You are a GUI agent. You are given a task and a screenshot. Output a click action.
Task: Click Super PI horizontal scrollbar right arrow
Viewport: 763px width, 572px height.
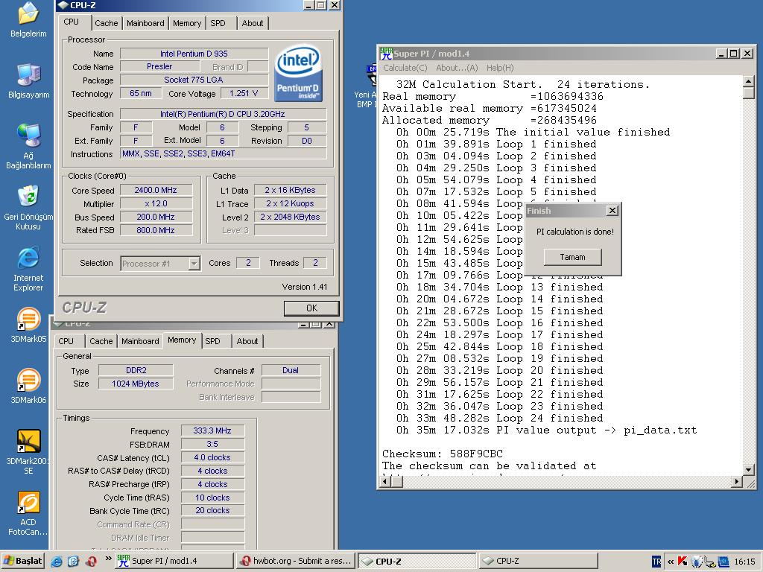click(737, 482)
